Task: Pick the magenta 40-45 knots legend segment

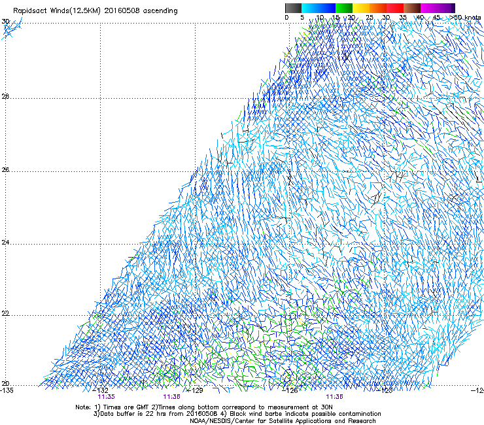Action: pos(429,8)
